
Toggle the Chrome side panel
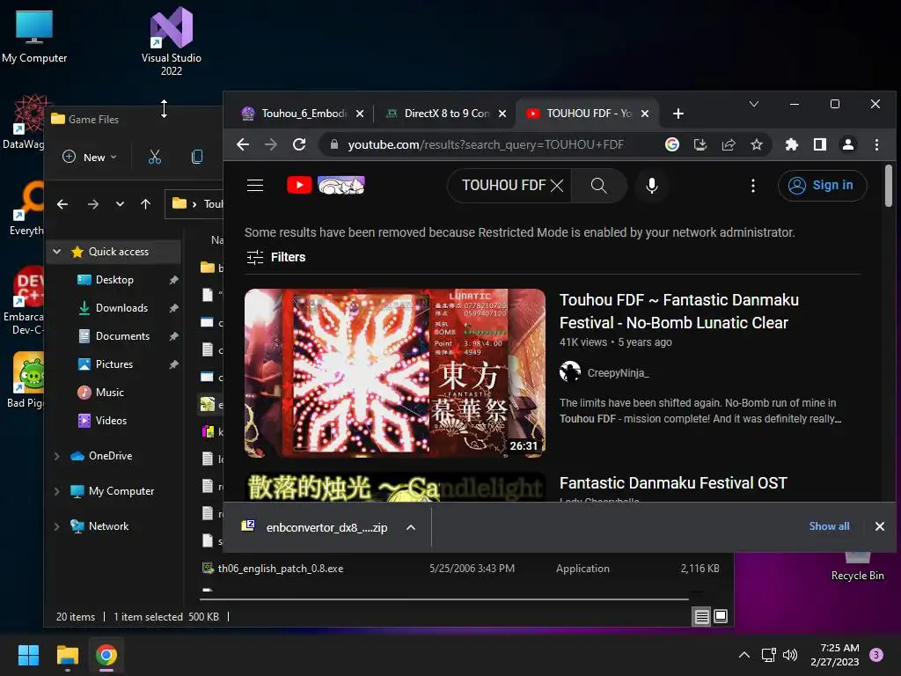(819, 144)
